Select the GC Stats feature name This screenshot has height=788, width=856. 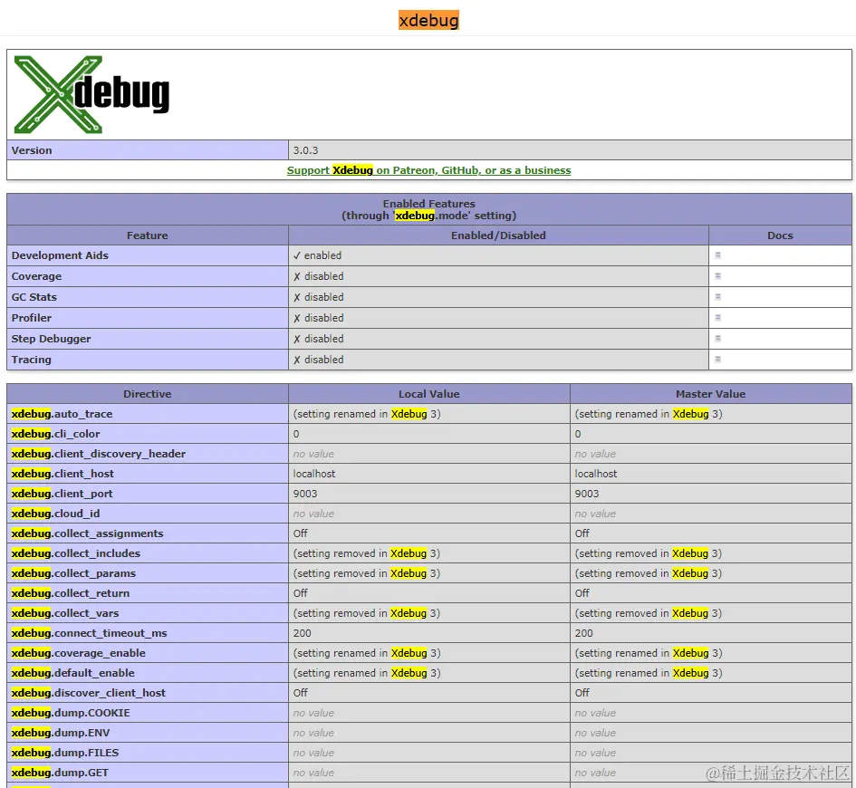(34, 297)
